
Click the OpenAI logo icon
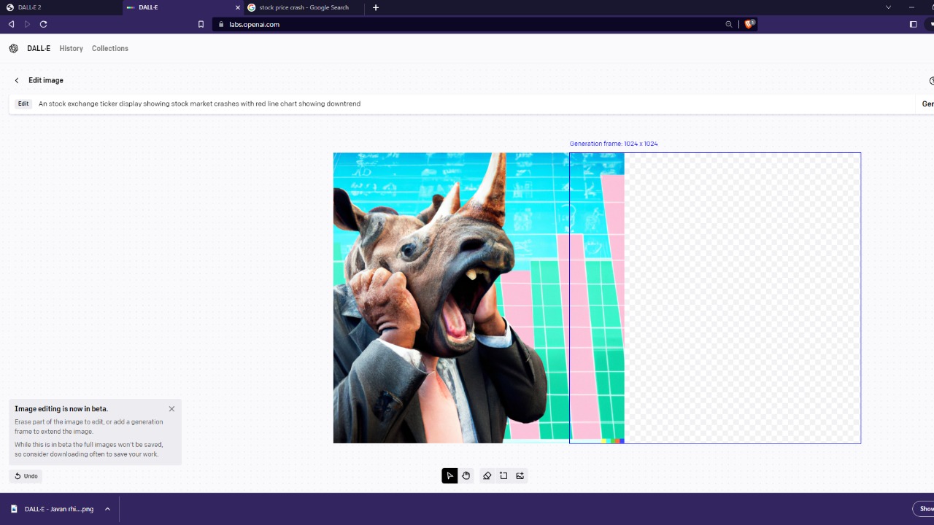point(14,49)
